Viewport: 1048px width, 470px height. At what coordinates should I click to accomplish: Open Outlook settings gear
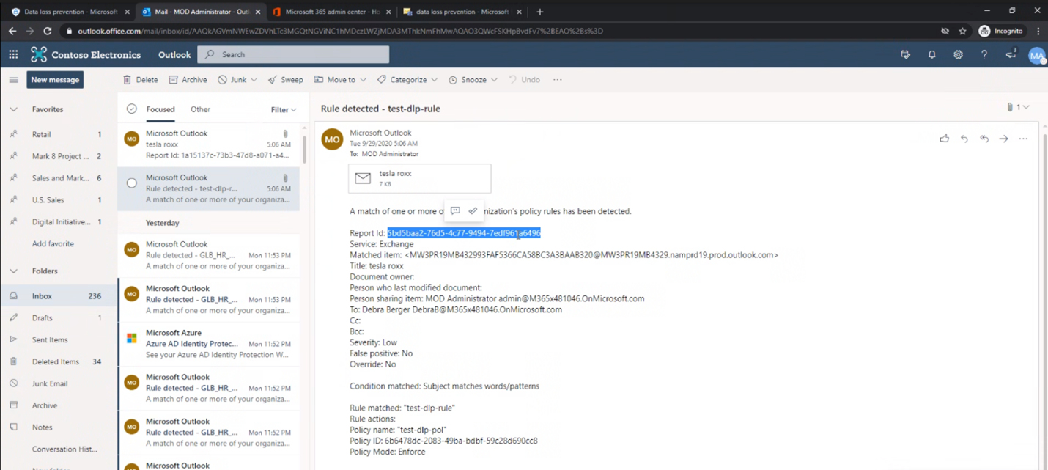pyautogui.click(x=958, y=54)
